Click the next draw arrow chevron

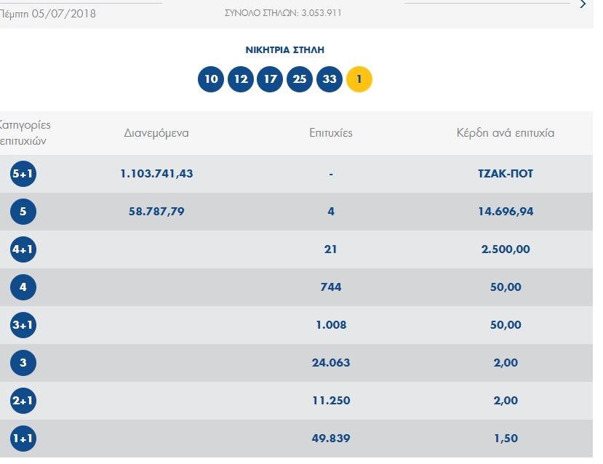pyautogui.click(x=583, y=5)
